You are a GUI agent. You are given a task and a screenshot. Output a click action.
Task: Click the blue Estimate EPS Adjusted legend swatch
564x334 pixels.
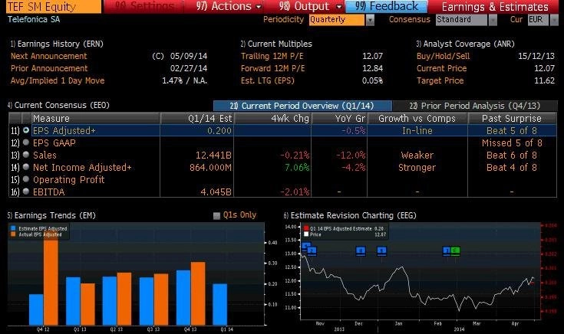[13, 228]
